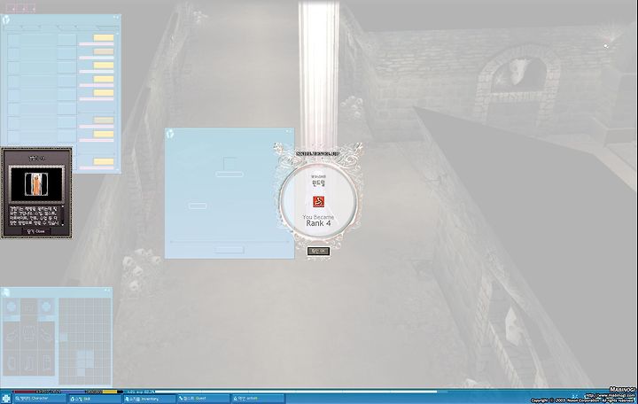Click bottom button of center blue window
The width and height of the screenshot is (638, 404).
click(x=230, y=250)
